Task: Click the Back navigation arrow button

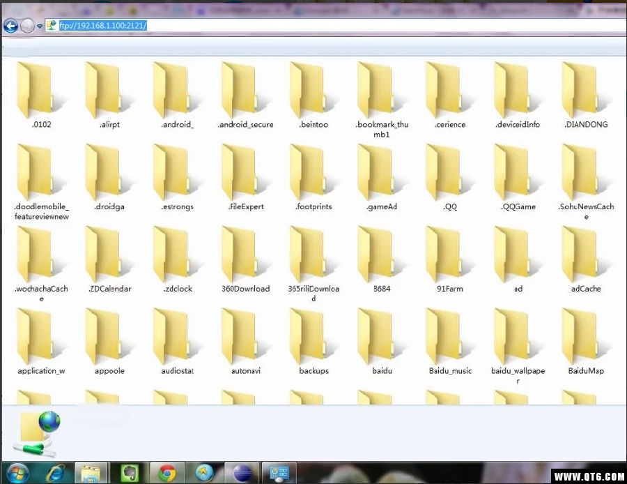Action: pos(10,26)
